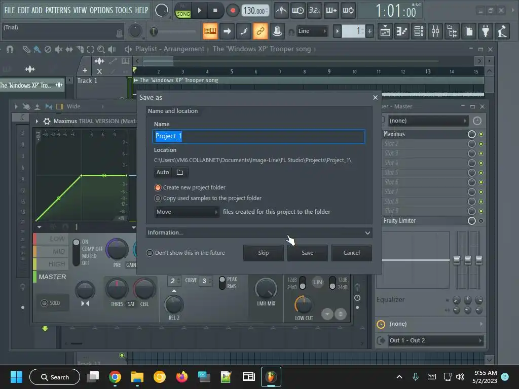Toggle wait for input before recording
The height and width of the screenshot is (389, 519).
click(x=298, y=11)
